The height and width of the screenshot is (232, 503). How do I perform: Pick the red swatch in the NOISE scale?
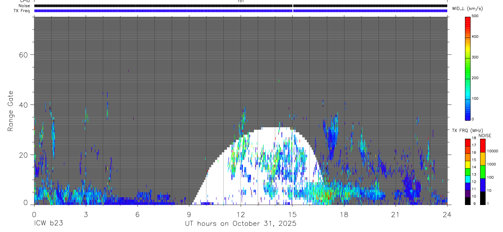click(x=483, y=145)
